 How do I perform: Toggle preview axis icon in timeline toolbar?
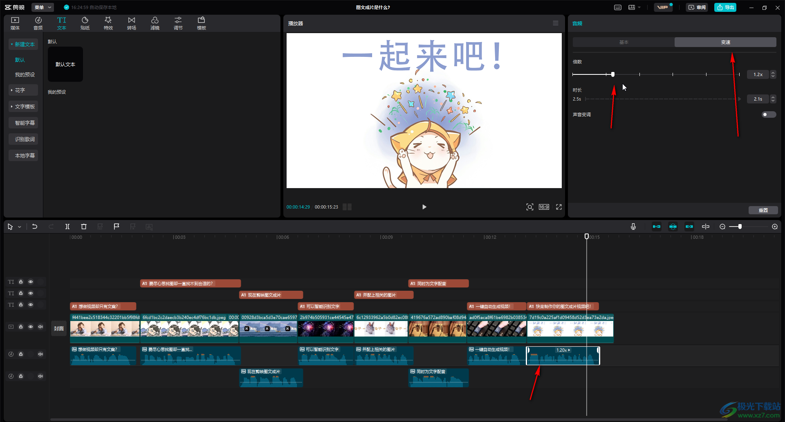[x=706, y=227]
